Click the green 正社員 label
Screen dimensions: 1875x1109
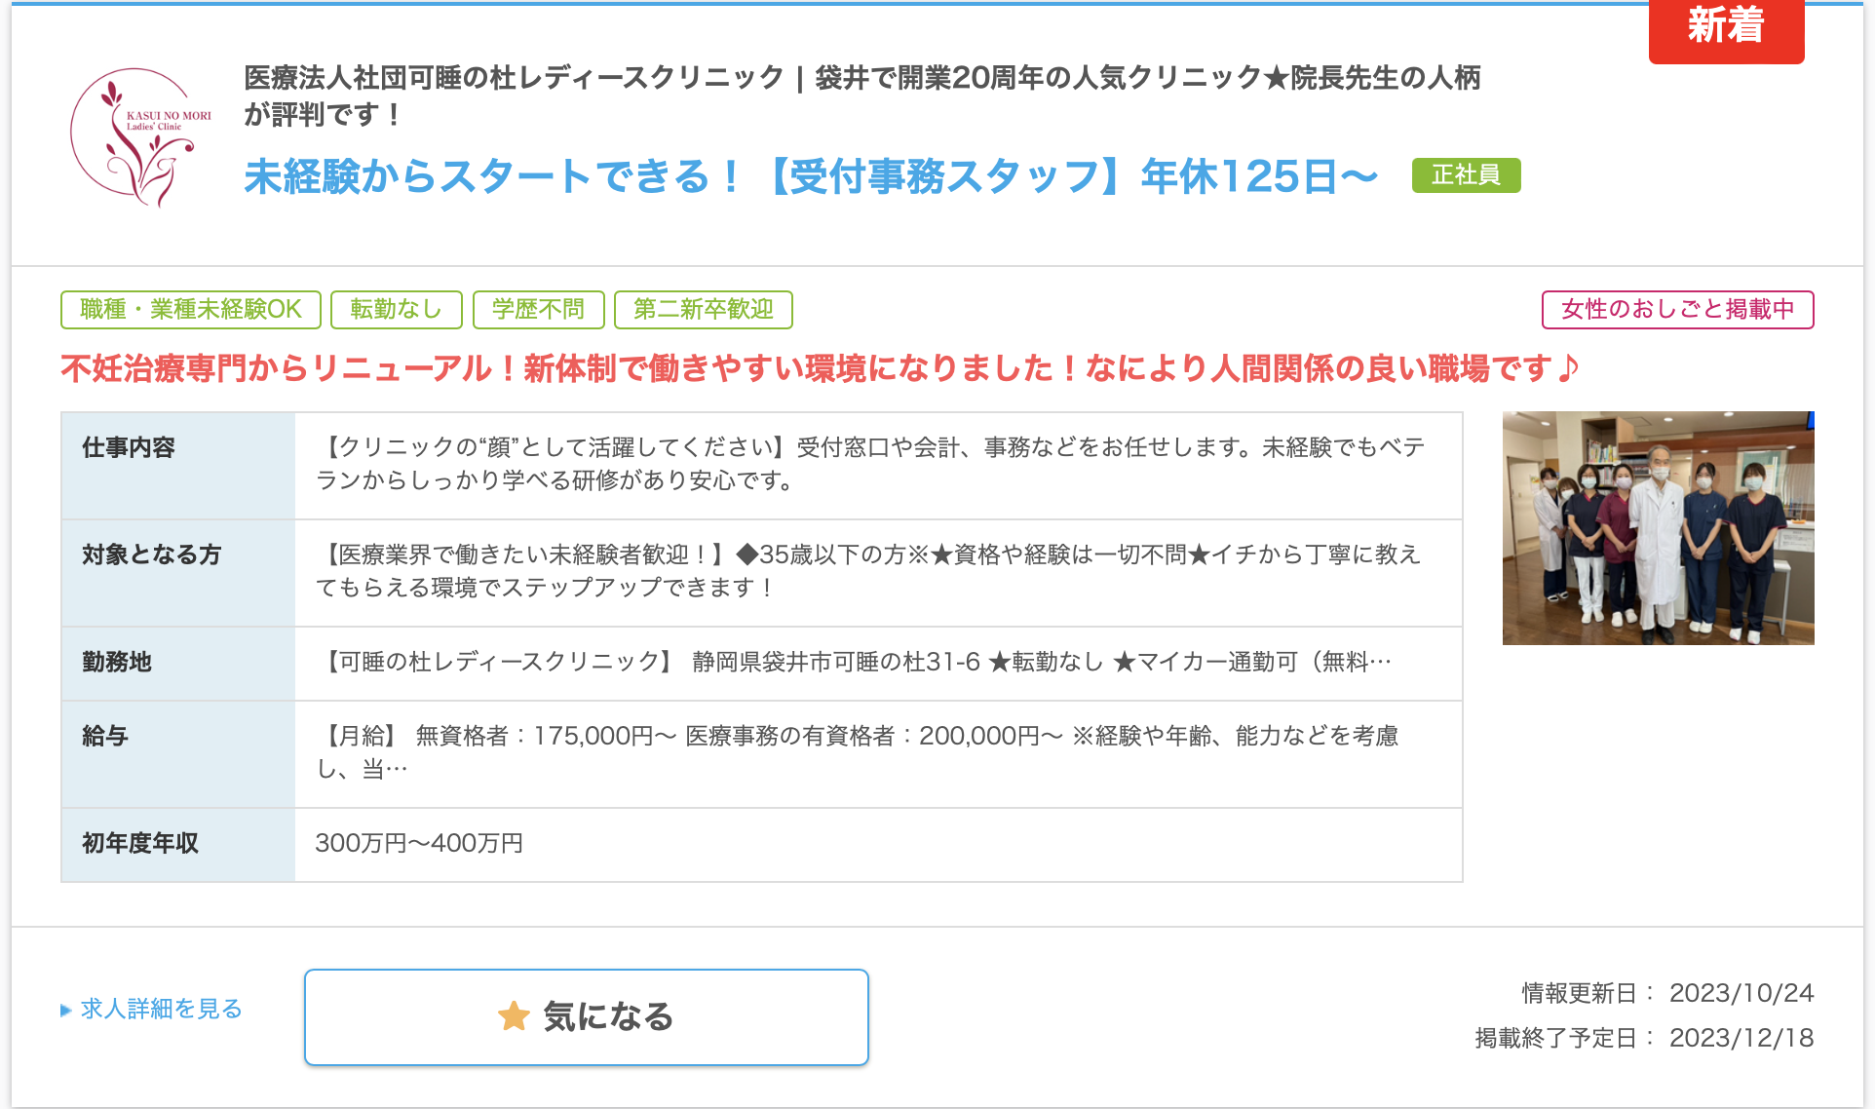[1466, 175]
